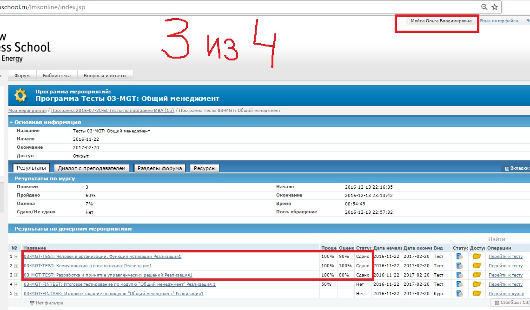Bookmark this page with the star icon
The image size is (530, 310).
click(x=495, y=7)
